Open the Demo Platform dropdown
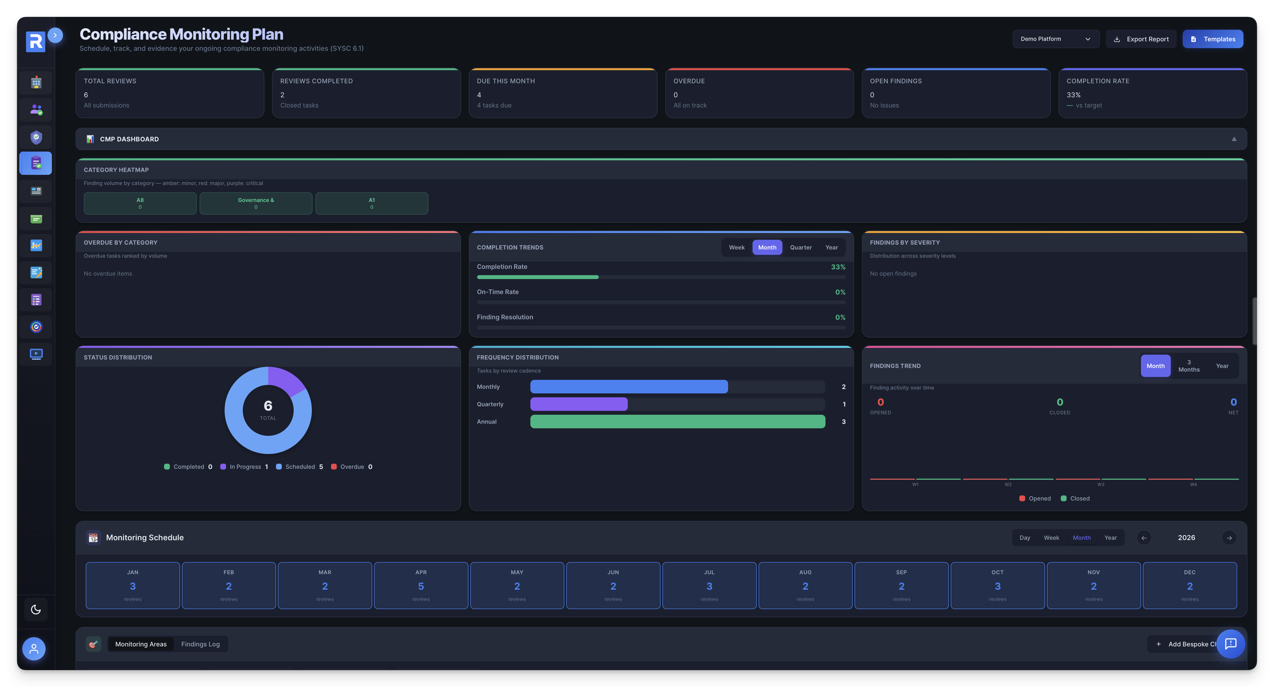Viewport: 1274px width, 687px height. 1055,39
